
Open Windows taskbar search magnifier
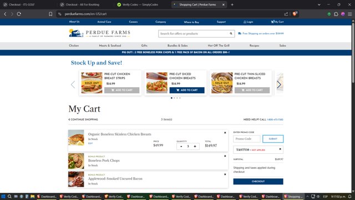pos(9,196)
